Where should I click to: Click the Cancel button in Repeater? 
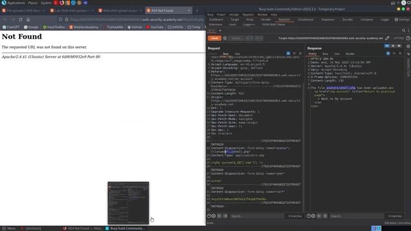[x=236, y=38]
